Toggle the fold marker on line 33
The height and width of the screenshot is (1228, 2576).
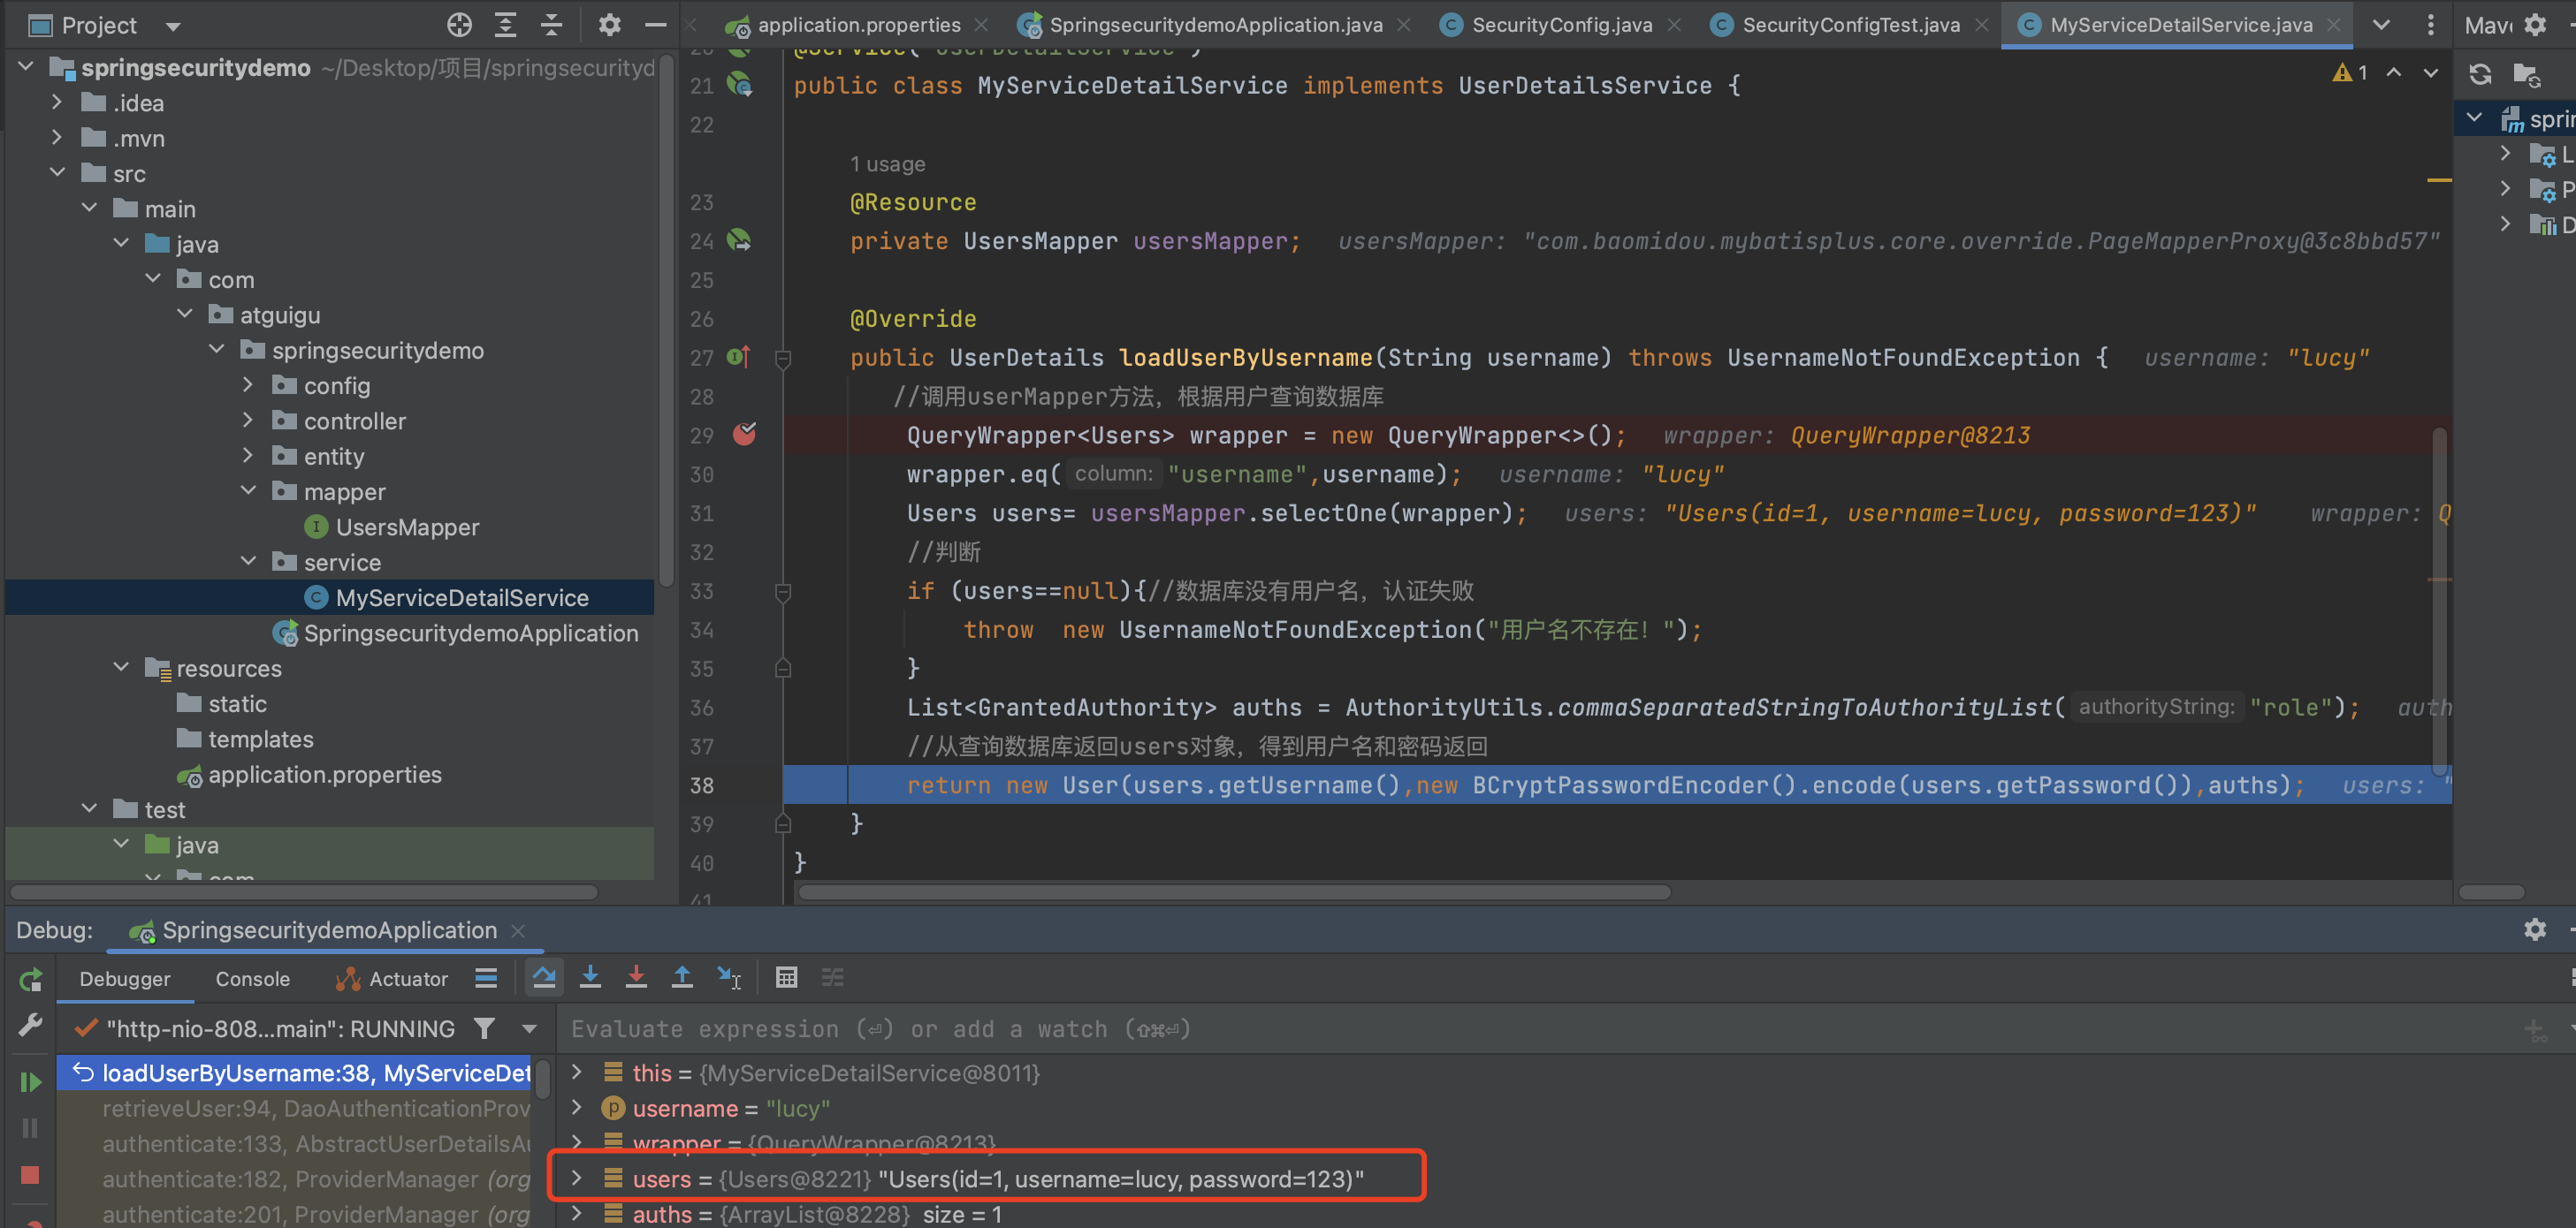783,592
